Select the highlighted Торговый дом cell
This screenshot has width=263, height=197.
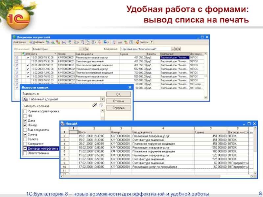coord(175,57)
